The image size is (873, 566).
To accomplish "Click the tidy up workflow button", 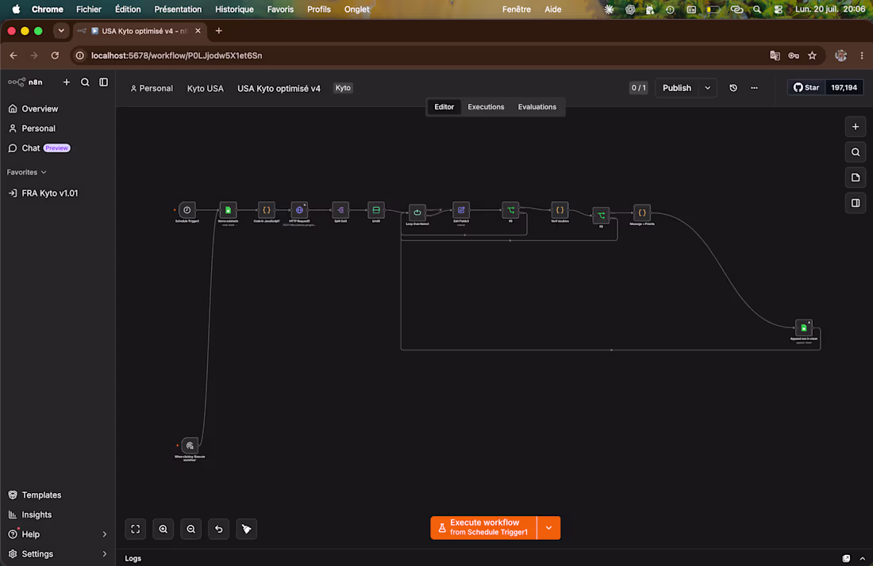I will click(247, 530).
